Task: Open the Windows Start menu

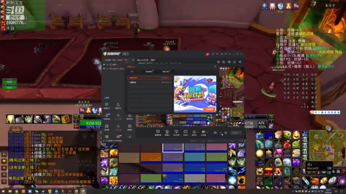Action: 4,191
